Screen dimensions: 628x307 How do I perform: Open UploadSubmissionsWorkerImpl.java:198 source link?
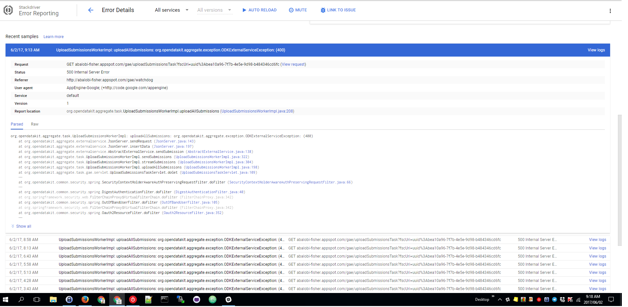click(222, 167)
